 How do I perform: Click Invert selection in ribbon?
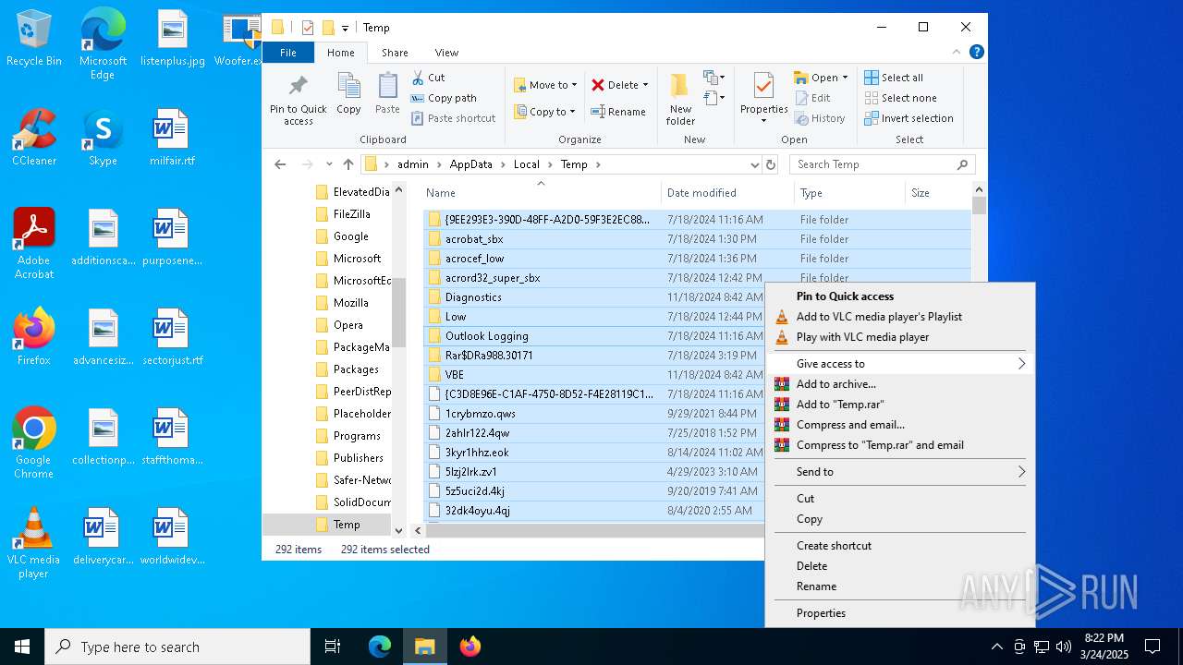[909, 118]
